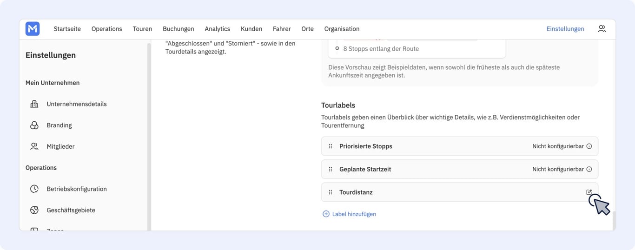
Task: Open Organisation in top navigation
Action: 342,29
